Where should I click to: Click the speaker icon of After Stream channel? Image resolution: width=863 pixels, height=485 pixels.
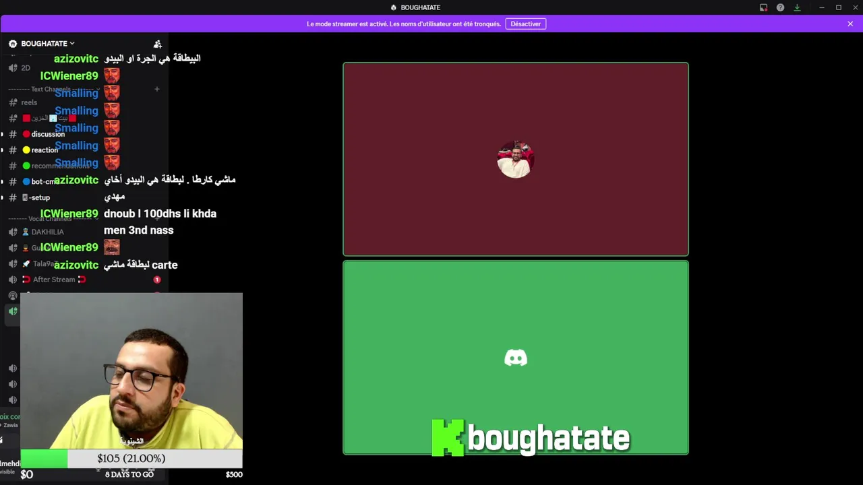[x=13, y=280]
